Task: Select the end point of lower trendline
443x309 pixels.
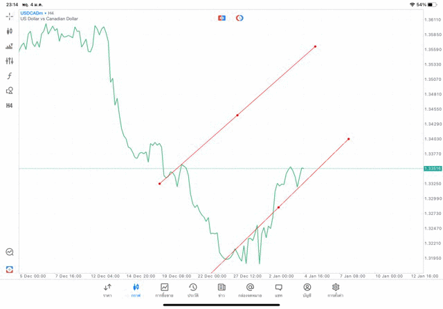Action: (x=348, y=139)
